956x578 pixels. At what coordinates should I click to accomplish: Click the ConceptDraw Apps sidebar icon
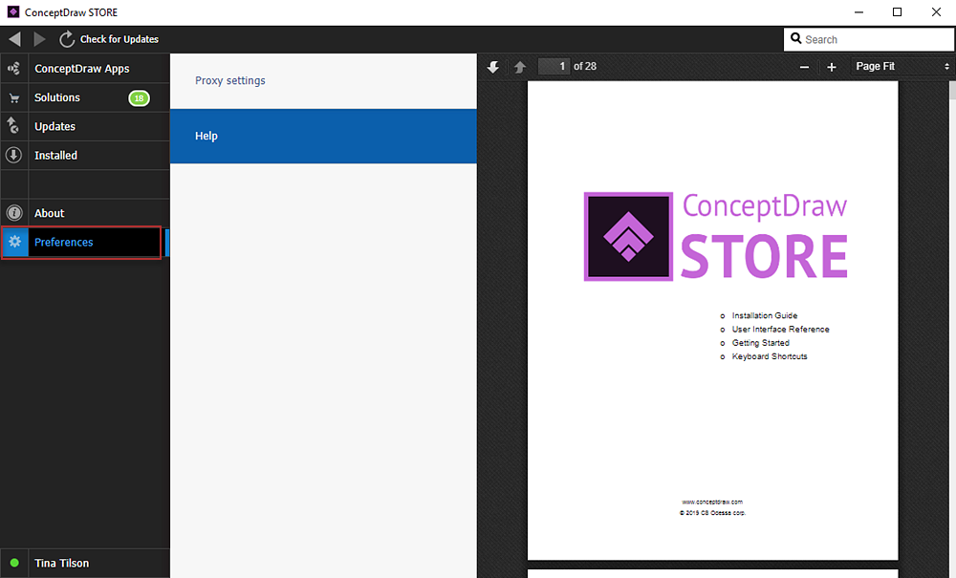point(14,68)
